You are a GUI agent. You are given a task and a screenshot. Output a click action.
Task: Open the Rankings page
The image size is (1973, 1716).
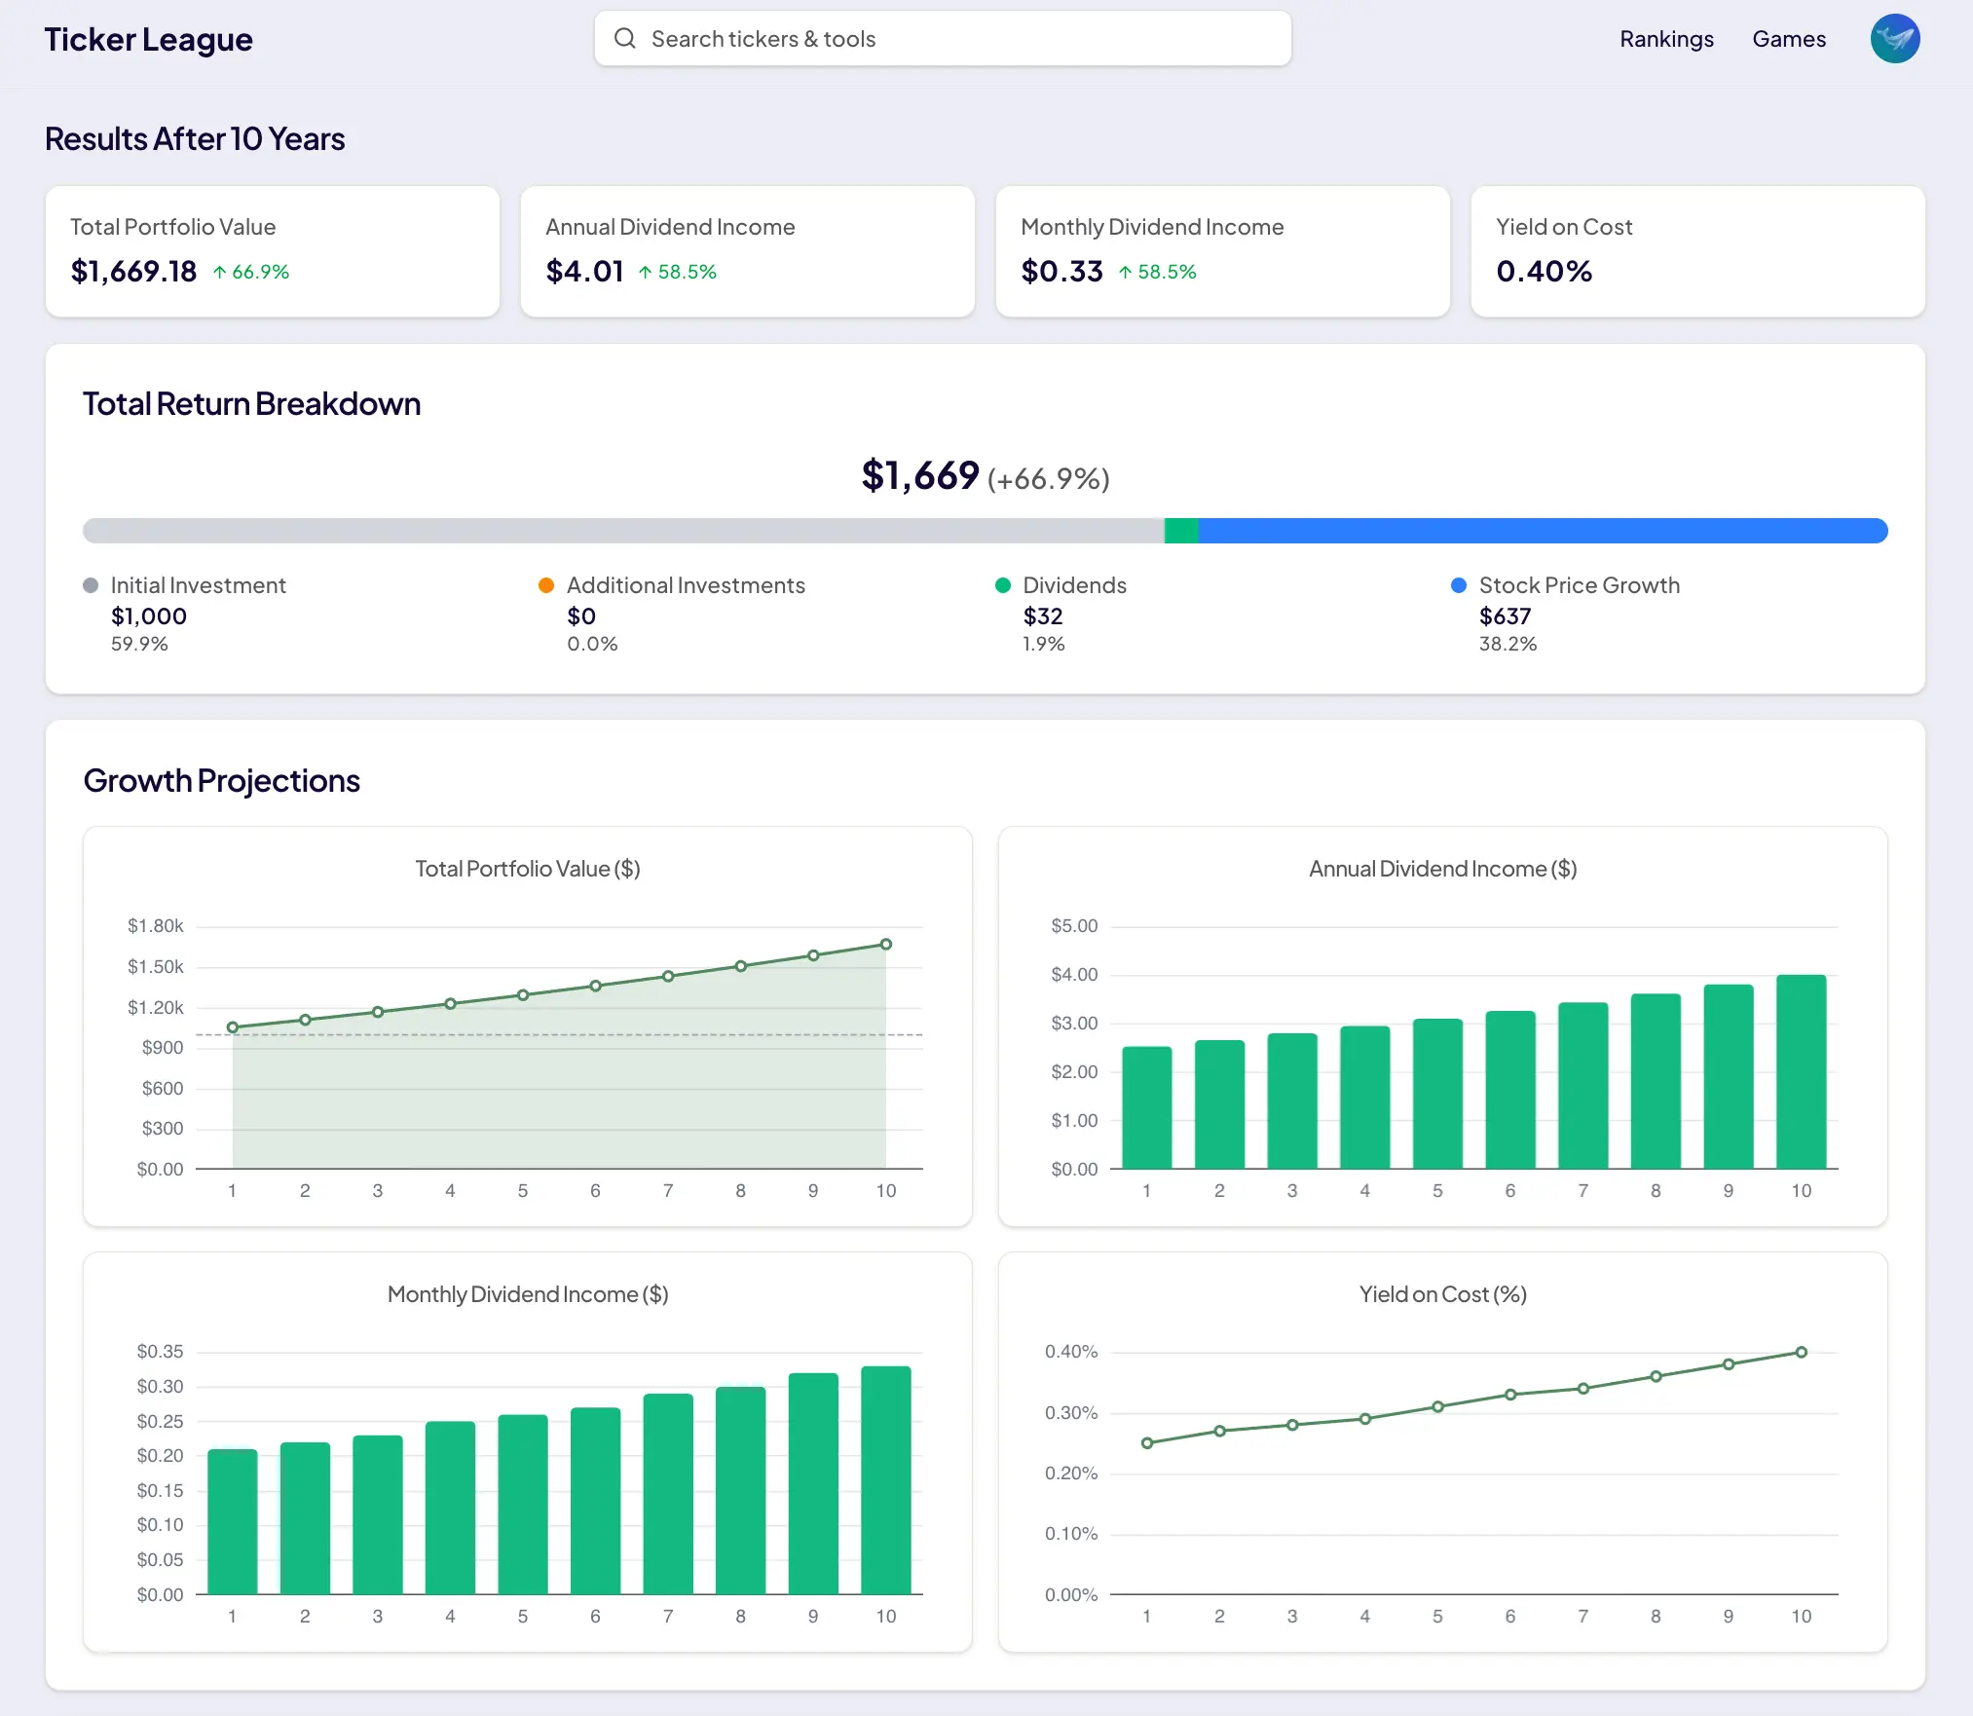tap(1666, 39)
